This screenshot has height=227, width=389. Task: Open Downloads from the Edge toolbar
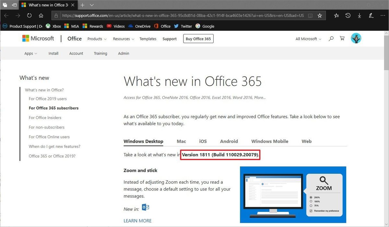[360, 15]
